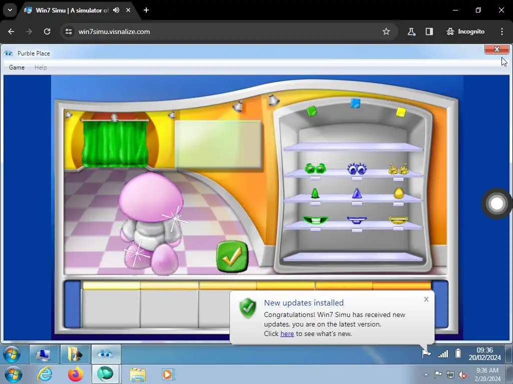Open Chrome Labs flask icon
513x384 pixels.
411,31
